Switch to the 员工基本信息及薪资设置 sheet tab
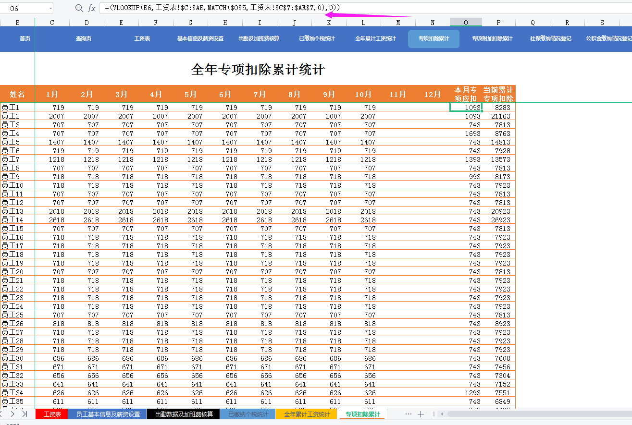This screenshot has width=632, height=425. pos(107,413)
